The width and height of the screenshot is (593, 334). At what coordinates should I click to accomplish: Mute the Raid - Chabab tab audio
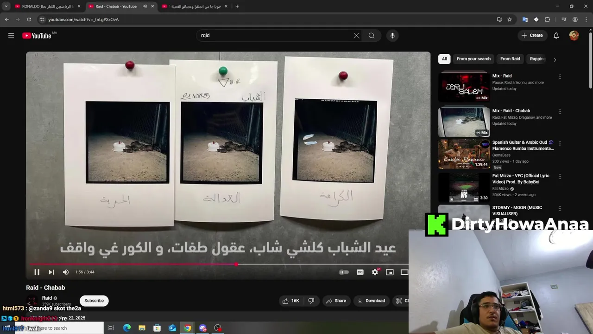pyautogui.click(x=145, y=6)
